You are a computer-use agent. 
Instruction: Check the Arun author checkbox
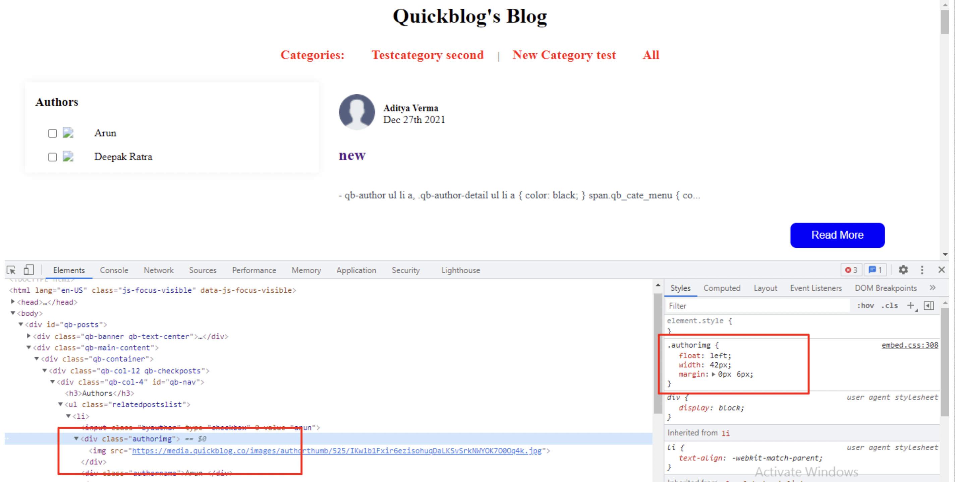click(x=52, y=133)
